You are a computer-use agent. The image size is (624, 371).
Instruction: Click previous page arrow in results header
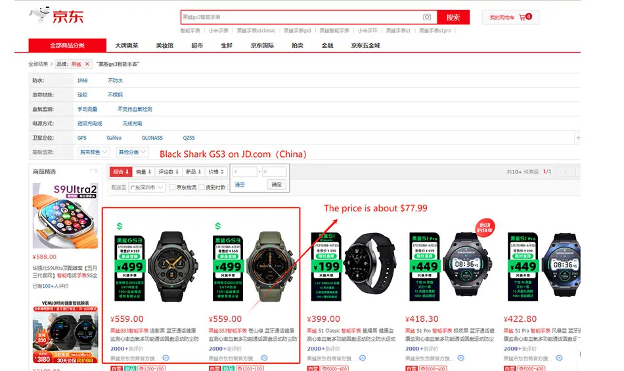pos(566,172)
